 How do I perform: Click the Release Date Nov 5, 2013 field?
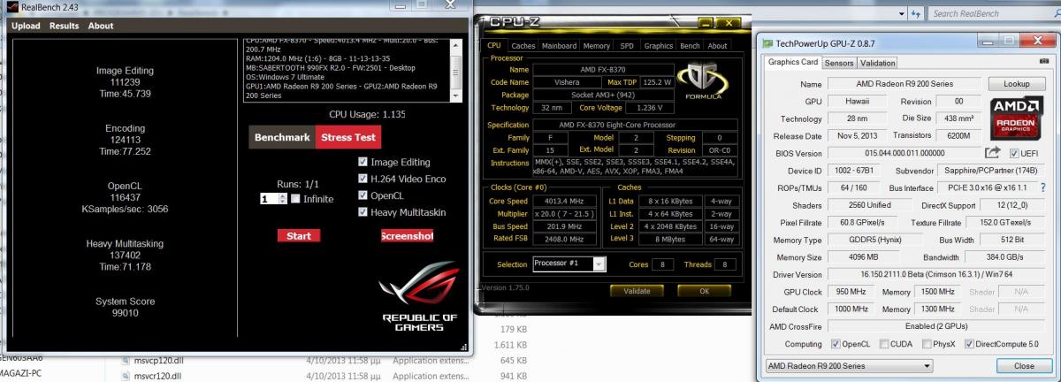coord(857,136)
